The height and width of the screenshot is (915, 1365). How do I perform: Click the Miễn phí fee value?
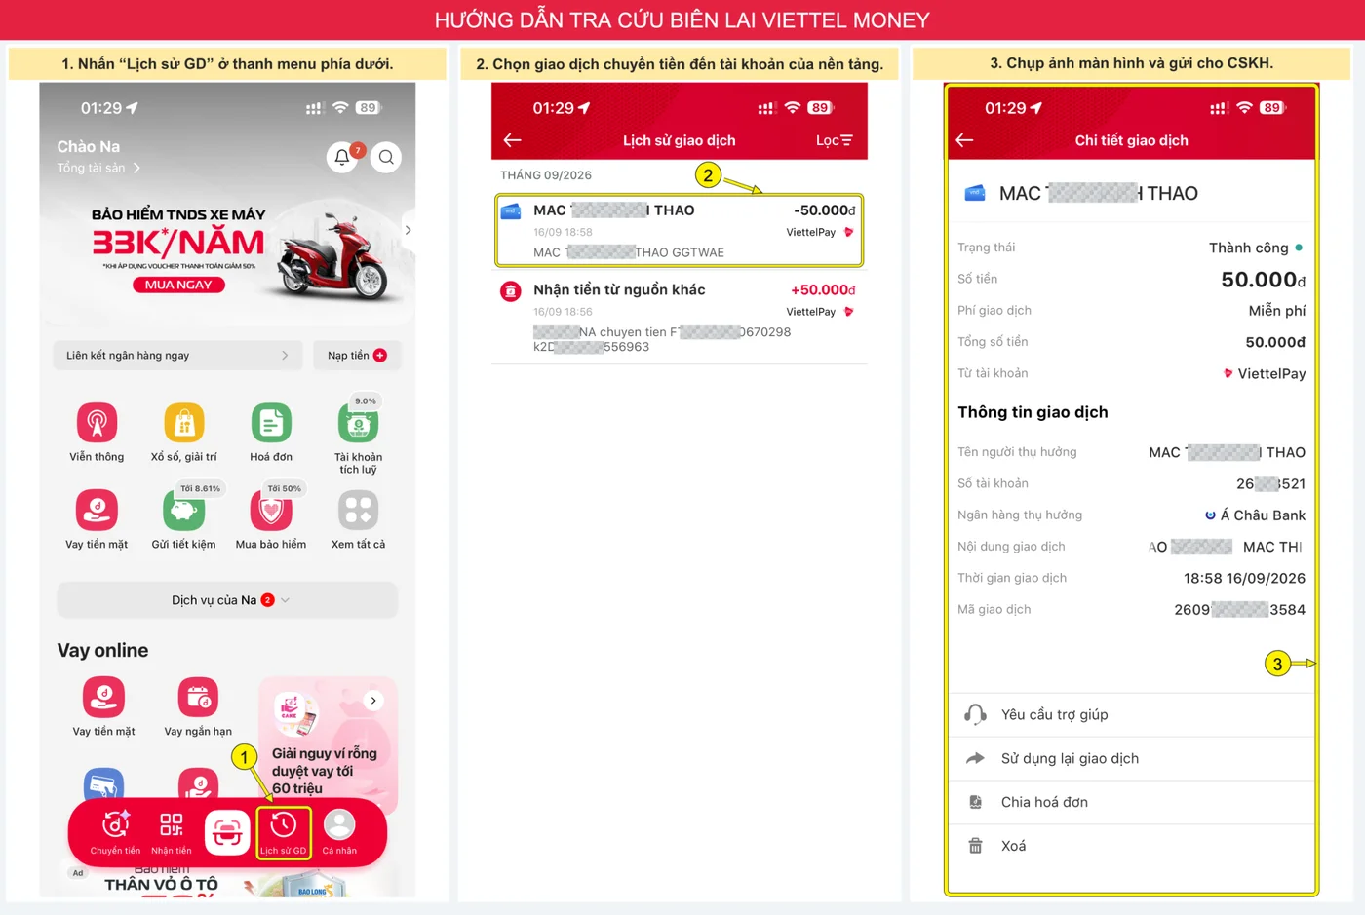point(1277,310)
